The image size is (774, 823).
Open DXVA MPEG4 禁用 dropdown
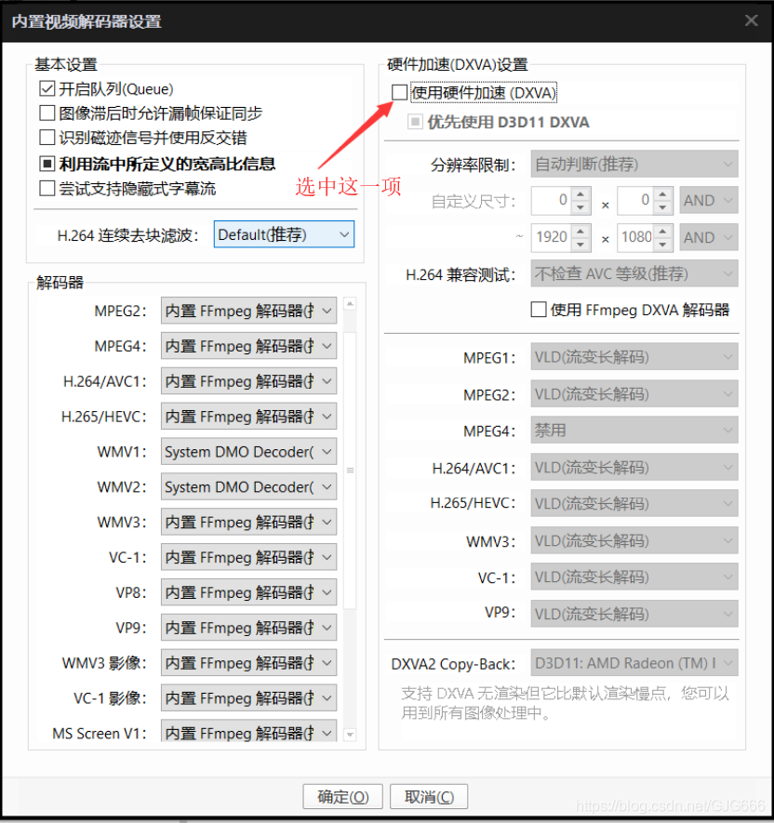(634, 430)
